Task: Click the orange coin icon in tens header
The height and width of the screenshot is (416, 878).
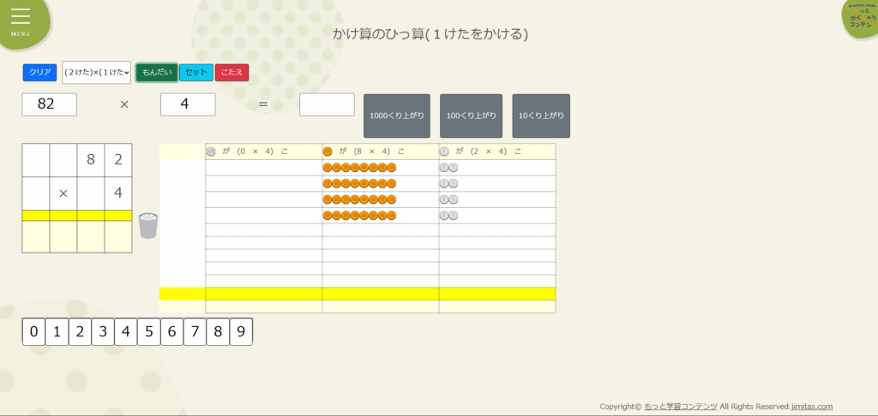Action: point(328,152)
